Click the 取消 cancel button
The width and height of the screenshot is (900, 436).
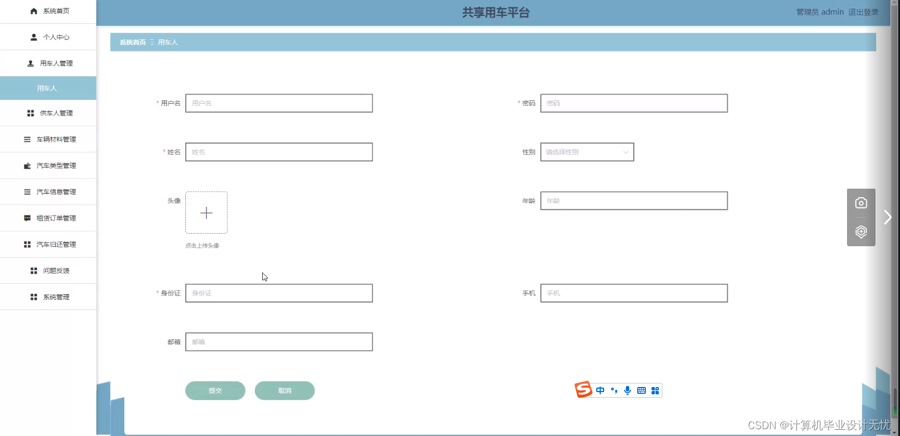[x=284, y=390]
